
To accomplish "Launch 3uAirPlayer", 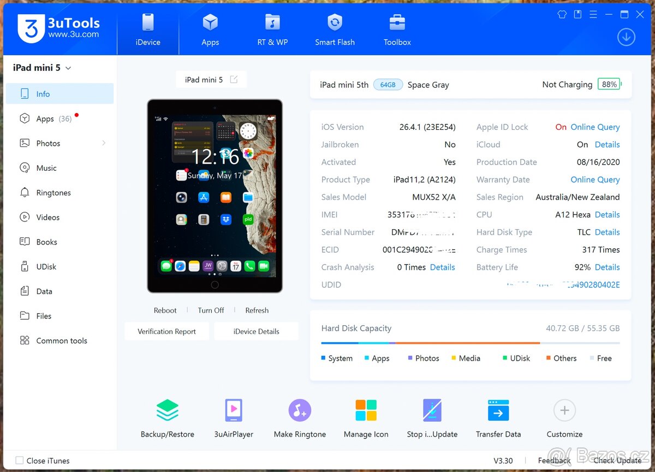I will point(234,419).
